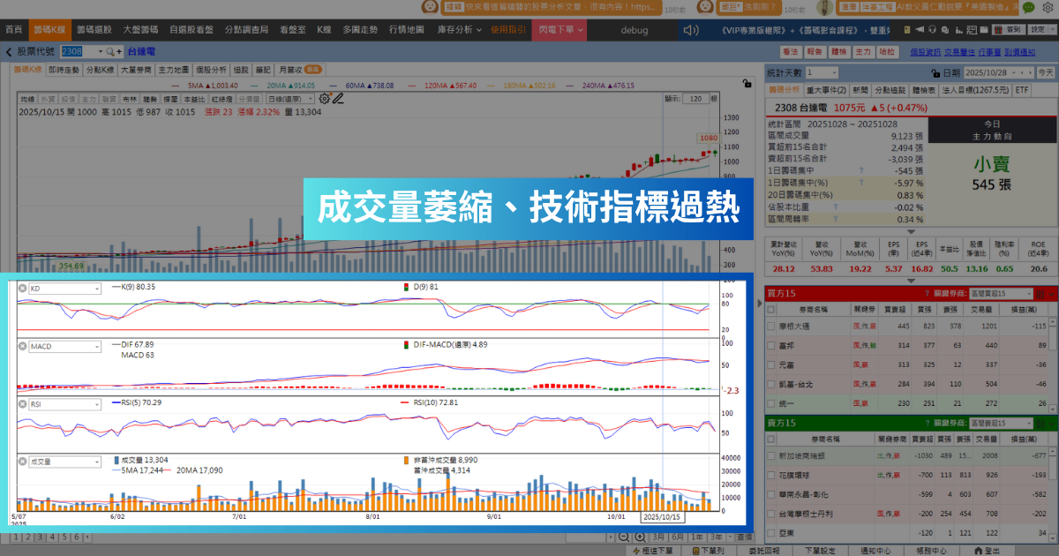Go back with the left arrow
1059x556 pixels.
pyautogui.click(x=9, y=51)
